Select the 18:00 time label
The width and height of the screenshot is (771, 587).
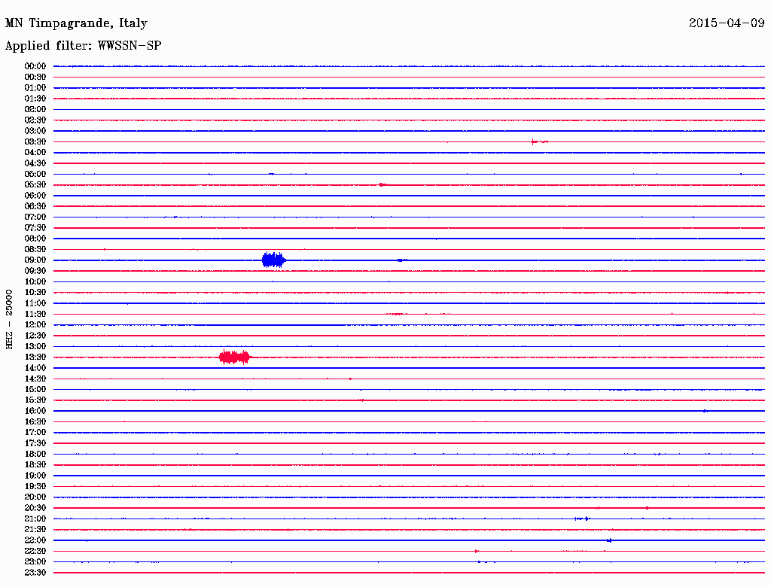pyautogui.click(x=35, y=454)
